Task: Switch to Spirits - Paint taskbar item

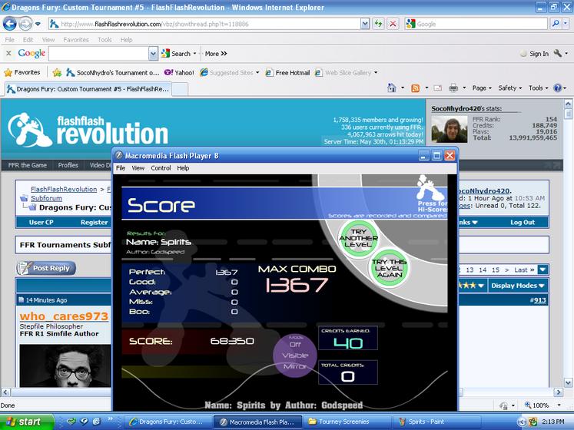Action: point(422,422)
